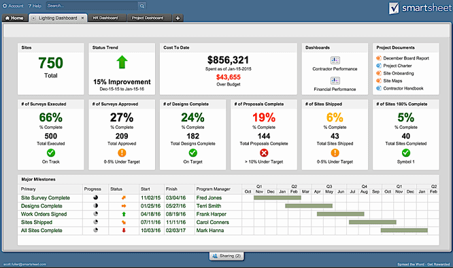Viewport: 453px width, 268px height.
Task: Open the Sharing (2) button
Action: click(227, 256)
